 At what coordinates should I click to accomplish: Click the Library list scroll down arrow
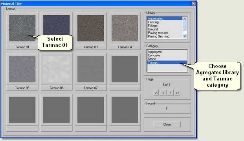(x=185, y=36)
